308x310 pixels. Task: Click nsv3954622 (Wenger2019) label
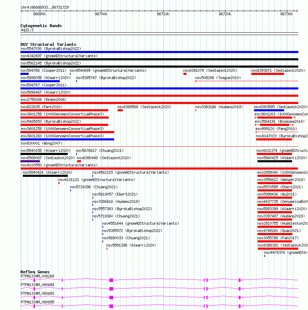click(x=281, y=180)
